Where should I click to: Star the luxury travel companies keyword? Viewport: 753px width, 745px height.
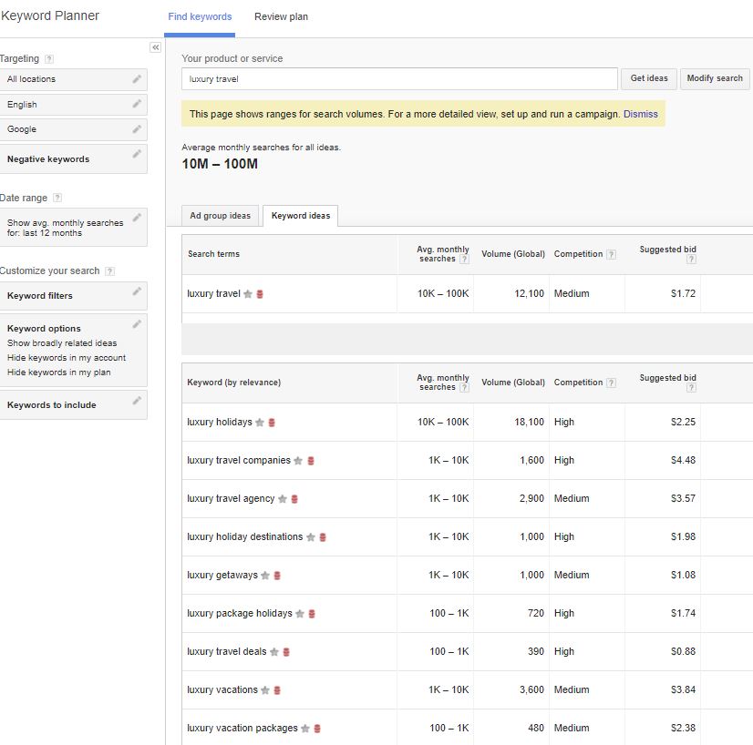click(298, 461)
